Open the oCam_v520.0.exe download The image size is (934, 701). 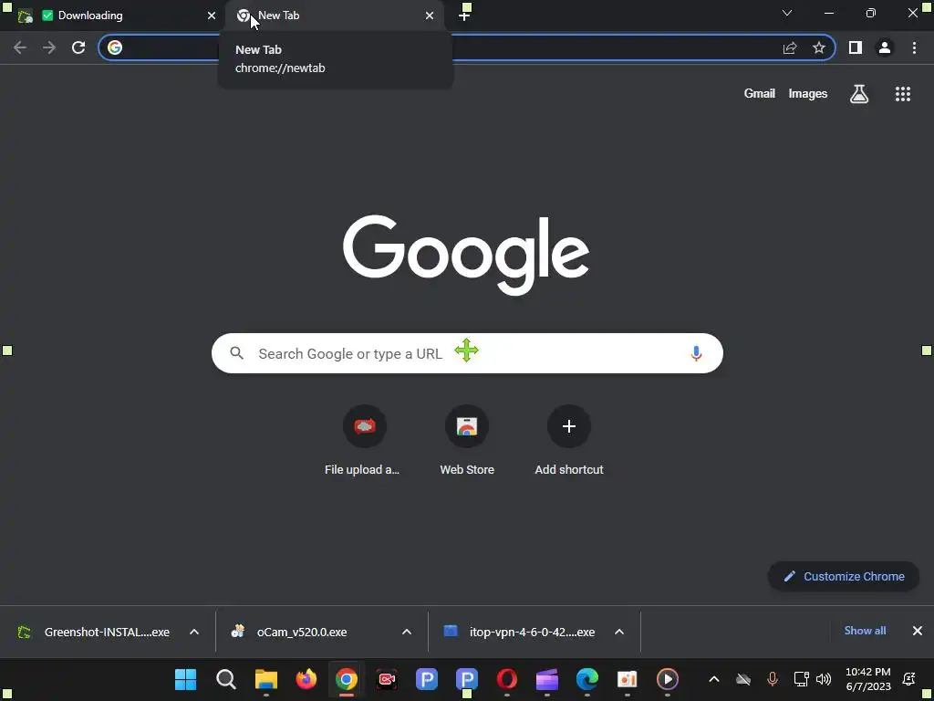click(x=290, y=632)
